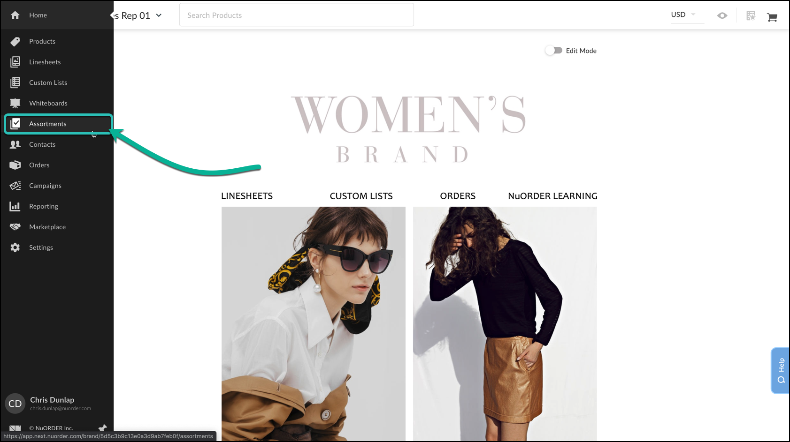
Task: Click the Linesheets sidebar icon
Action: (15, 62)
